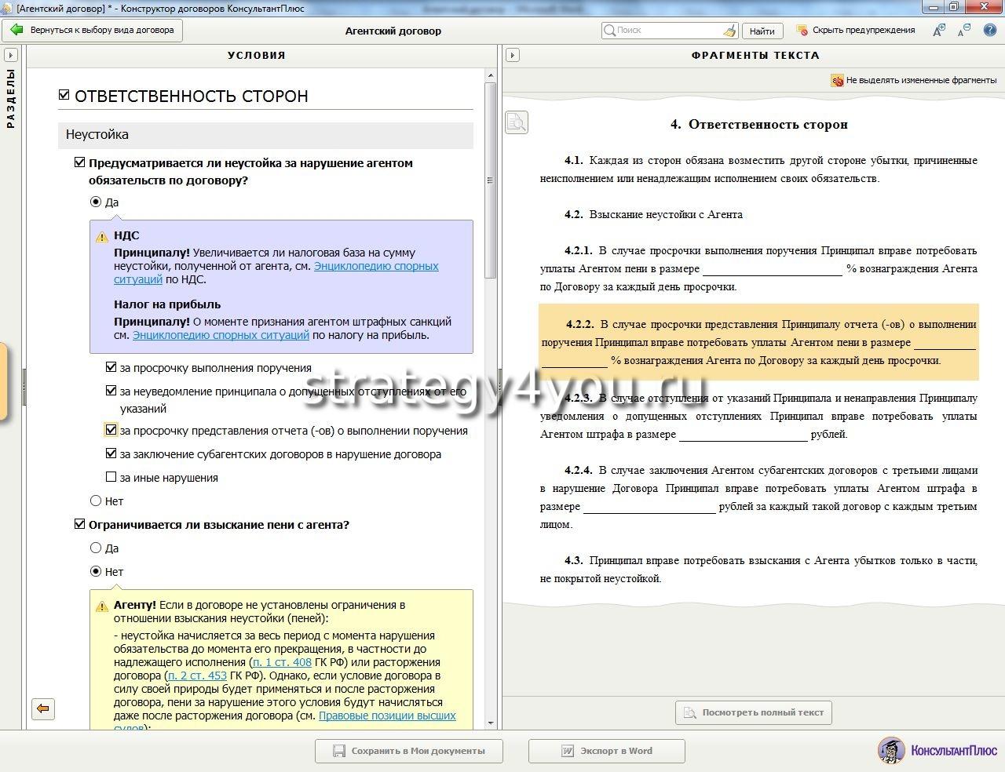Check the "за иные нарушения" checkbox

(x=111, y=477)
